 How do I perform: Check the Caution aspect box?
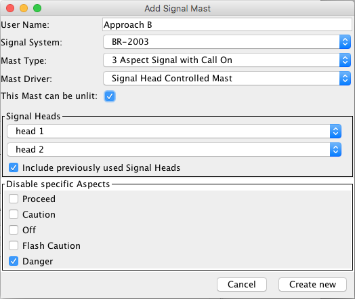tap(14, 214)
